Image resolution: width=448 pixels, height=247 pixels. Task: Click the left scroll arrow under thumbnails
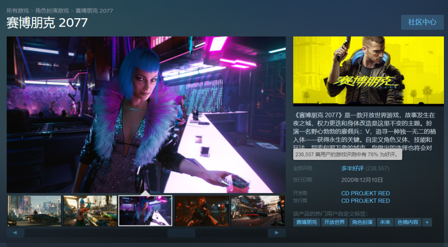click(x=15, y=233)
